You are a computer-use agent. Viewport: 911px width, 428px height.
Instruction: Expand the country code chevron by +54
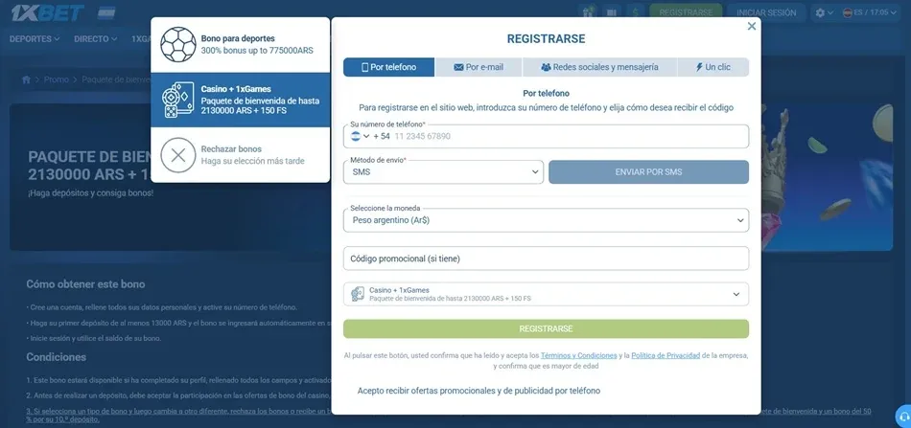pos(366,136)
